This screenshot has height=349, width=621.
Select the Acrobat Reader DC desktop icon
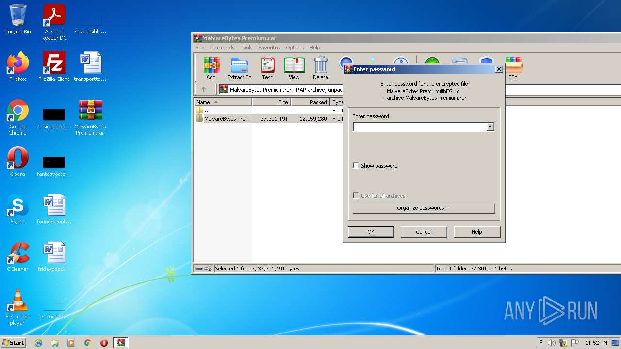[x=54, y=22]
